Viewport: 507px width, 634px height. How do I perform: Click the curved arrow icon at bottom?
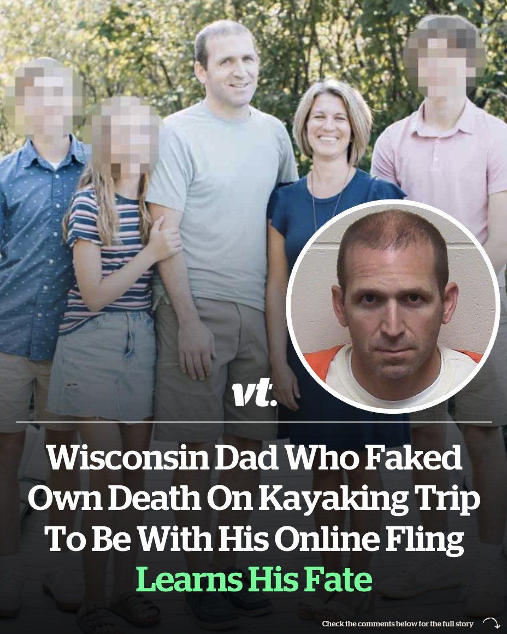coord(491,623)
